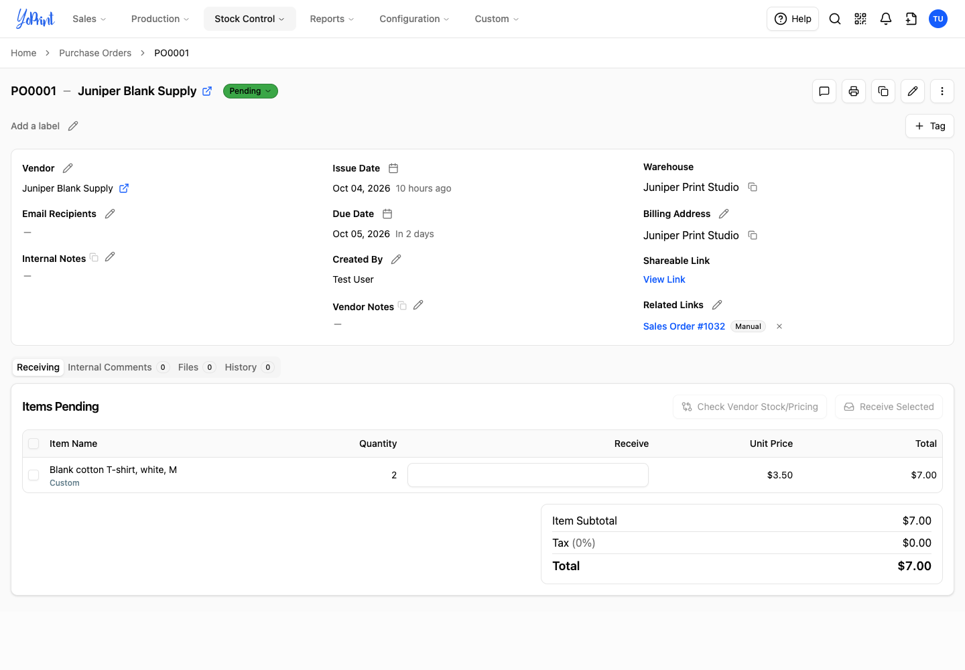This screenshot has width=965, height=670.
Task: Print the purchase order
Action: (854, 91)
